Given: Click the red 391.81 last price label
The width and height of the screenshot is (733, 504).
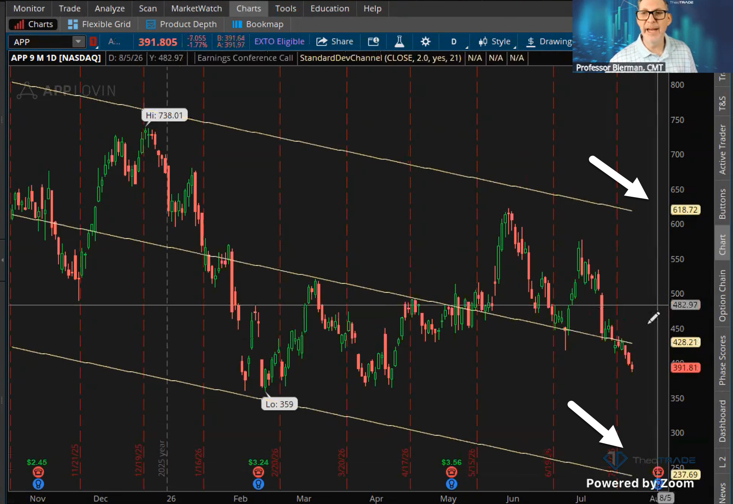Looking at the screenshot, I should (685, 367).
